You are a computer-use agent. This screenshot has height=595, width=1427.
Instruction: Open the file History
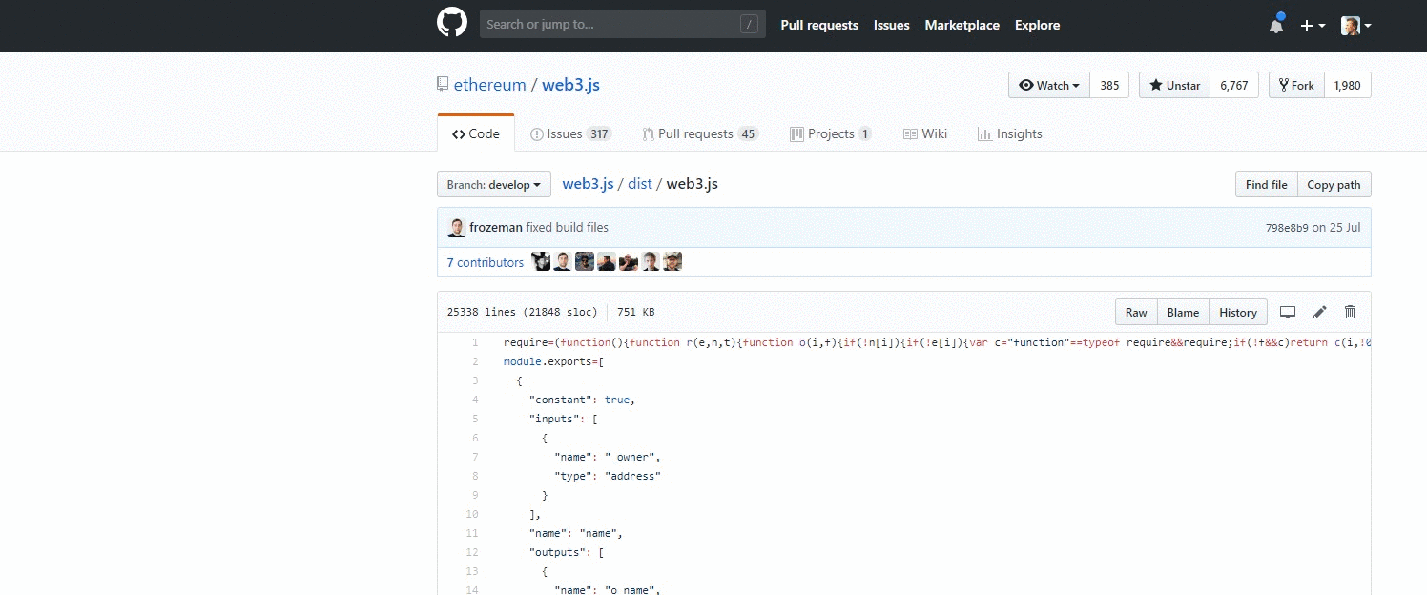pos(1238,312)
